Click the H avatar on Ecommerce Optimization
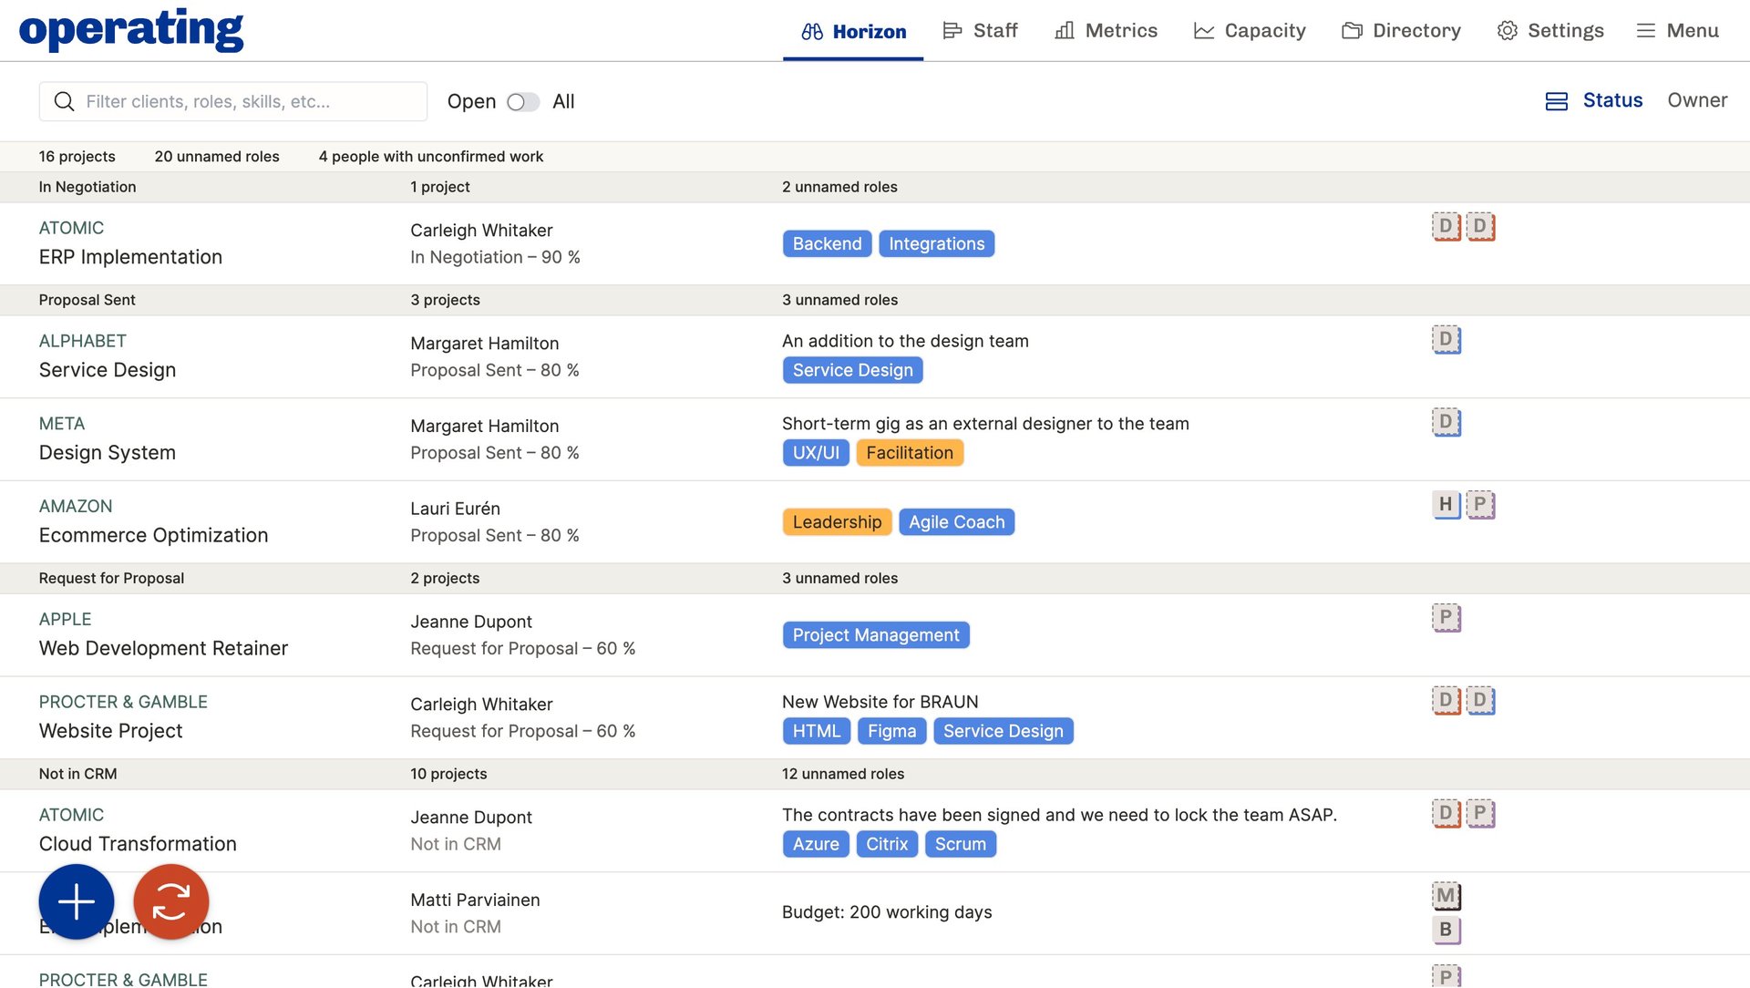Screen dimensions: 1750x988 pos(1446,504)
